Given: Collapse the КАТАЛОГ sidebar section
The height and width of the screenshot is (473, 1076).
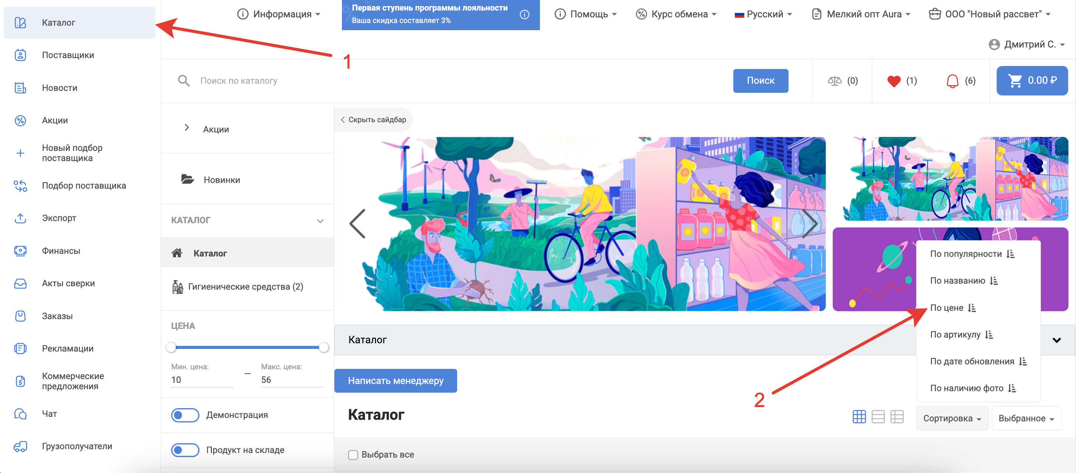Looking at the screenshot, I should pyautogui.click(x=320, y=221).
